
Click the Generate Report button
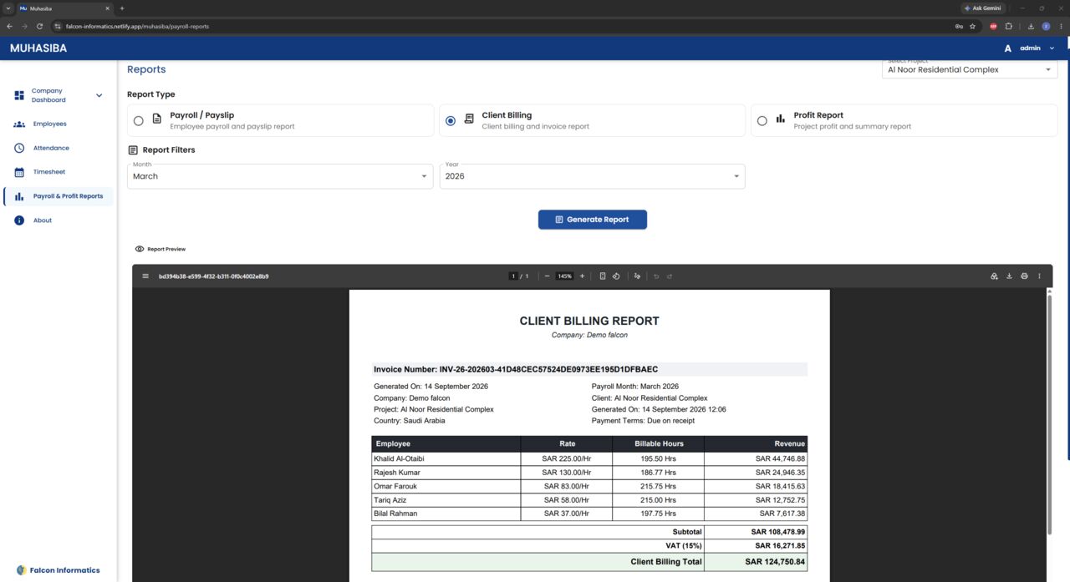[x=592, y=220]
